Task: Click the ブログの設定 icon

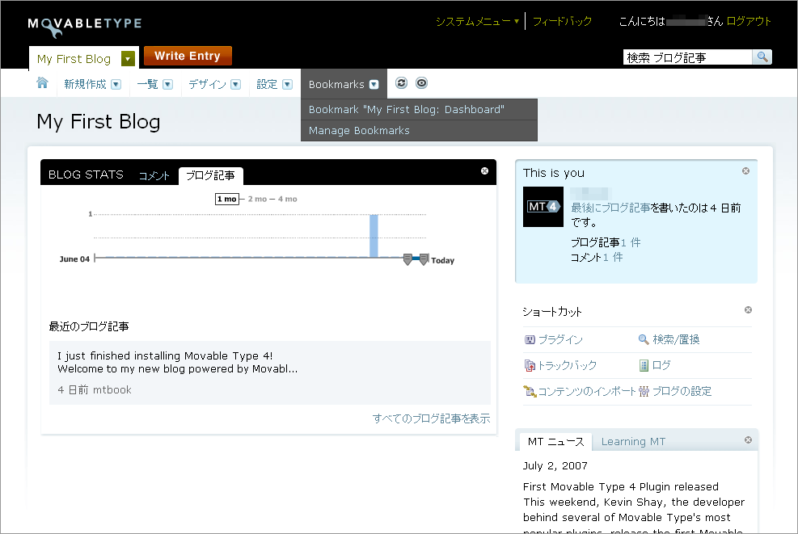Action: 644,391
